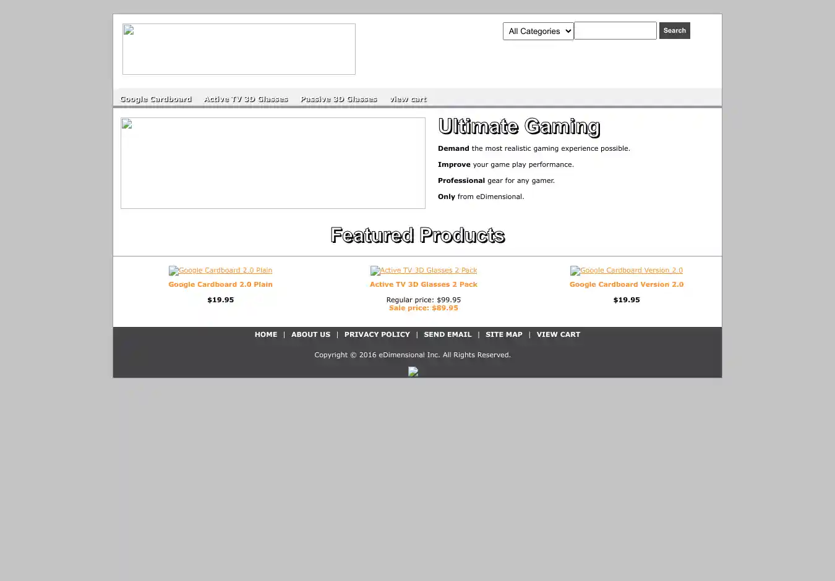Go to Active TV 3D Glasses category
835x581 pixels.
click(246, 99)
